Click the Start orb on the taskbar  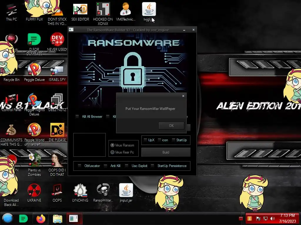point(8,218)
